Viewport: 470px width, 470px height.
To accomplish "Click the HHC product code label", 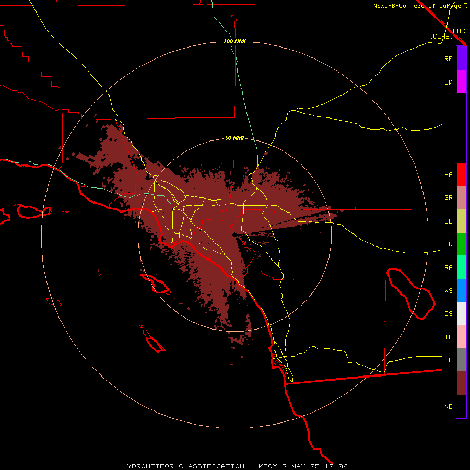I will (x=459, y=31).
